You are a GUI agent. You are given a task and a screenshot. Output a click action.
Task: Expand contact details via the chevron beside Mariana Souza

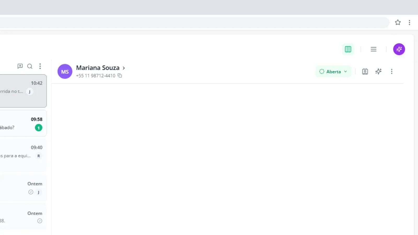pos(124,68)
